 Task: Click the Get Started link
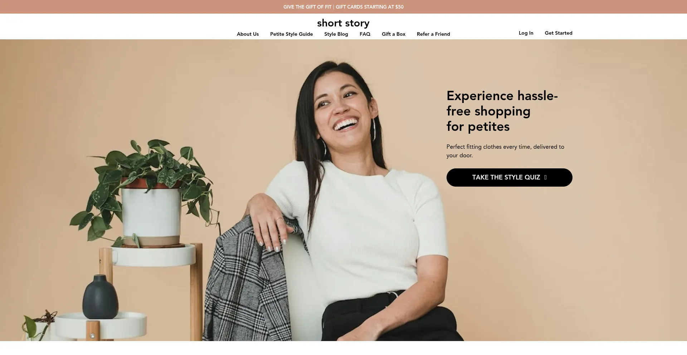(x=559, y=33)
